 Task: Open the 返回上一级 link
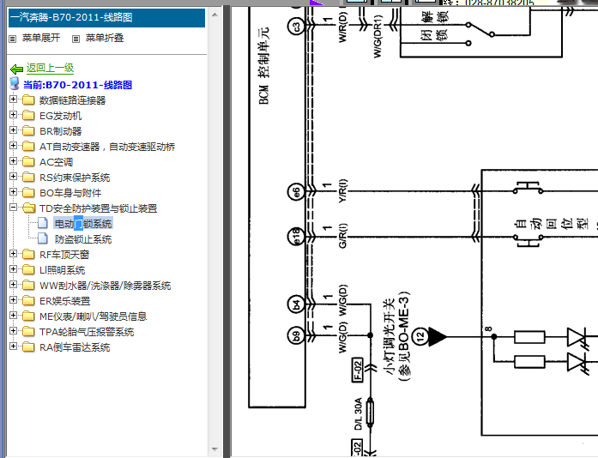click(x=50, y=69)
